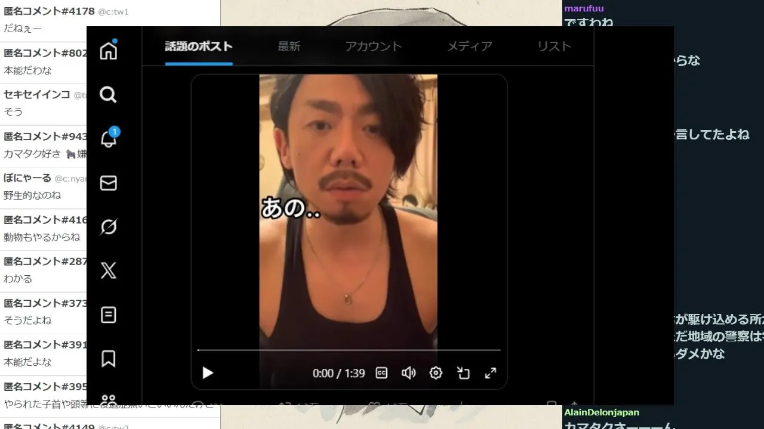Screen dimensions: 764x429
Task: Open the Grok icon in sidebar
Action: click(x=108, y=227)
